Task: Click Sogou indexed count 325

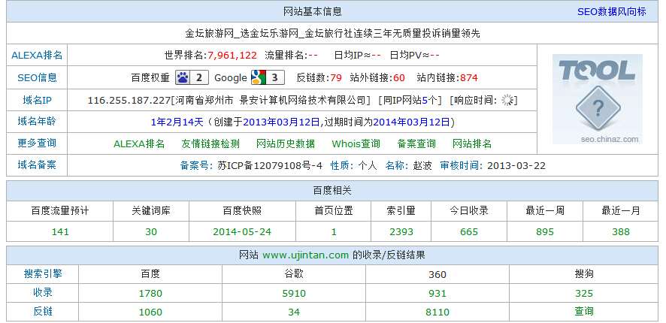Action: [583, 293]
